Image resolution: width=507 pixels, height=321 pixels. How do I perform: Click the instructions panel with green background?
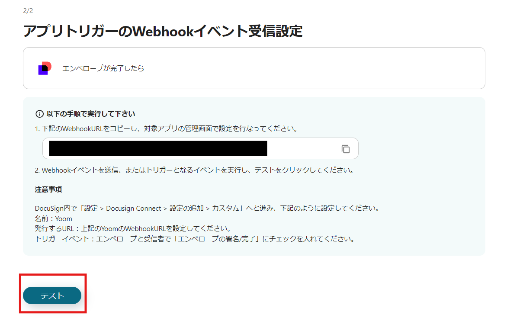coord(253,177)
